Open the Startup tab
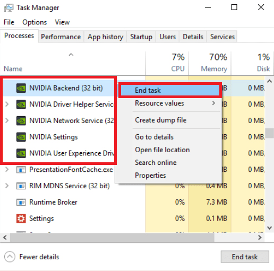This screenshot has height=271, width=274. click(x=141, y=37)
